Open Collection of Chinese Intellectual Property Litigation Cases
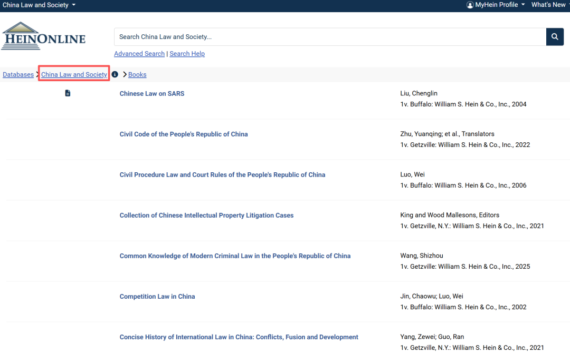The height and width of the screenshot is (353, 570). pyautogui.click(x=206, y=215)
